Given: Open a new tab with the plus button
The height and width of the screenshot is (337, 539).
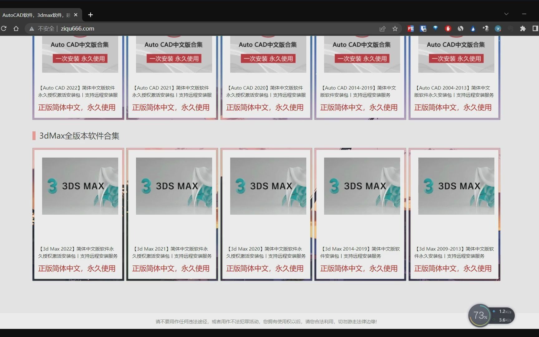Looking at the screenshot, I should pyautogui.click(x=90, y=15).
